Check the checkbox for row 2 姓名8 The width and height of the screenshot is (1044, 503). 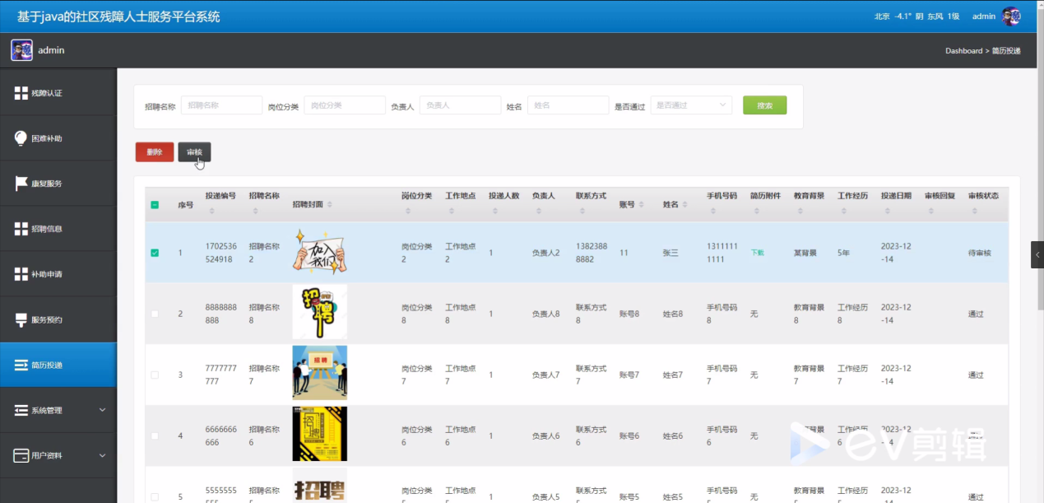point(155,314)
